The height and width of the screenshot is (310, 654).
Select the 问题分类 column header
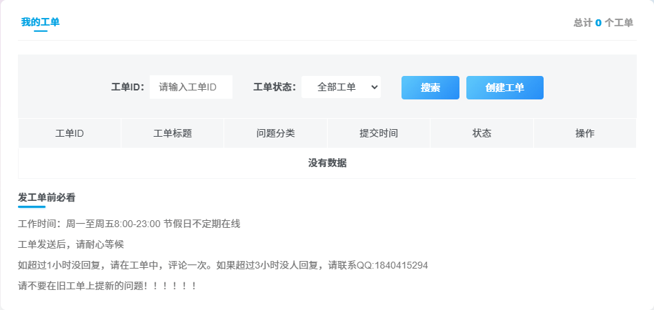pyautogui.click(x=275, y=133)
